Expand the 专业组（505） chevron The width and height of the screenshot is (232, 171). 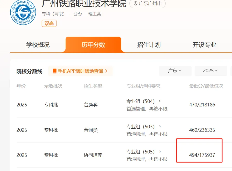pos(160,152)
